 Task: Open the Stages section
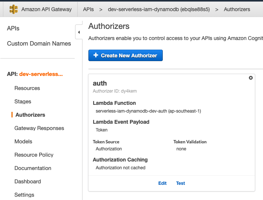pos(23,101)
